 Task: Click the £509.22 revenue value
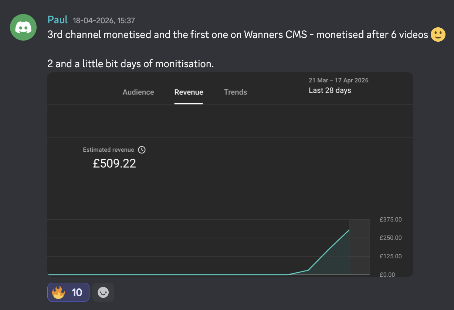(x=115, y=163)
